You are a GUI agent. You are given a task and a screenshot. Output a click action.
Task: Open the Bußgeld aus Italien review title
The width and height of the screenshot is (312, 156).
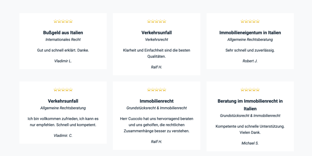coord(63,33)
